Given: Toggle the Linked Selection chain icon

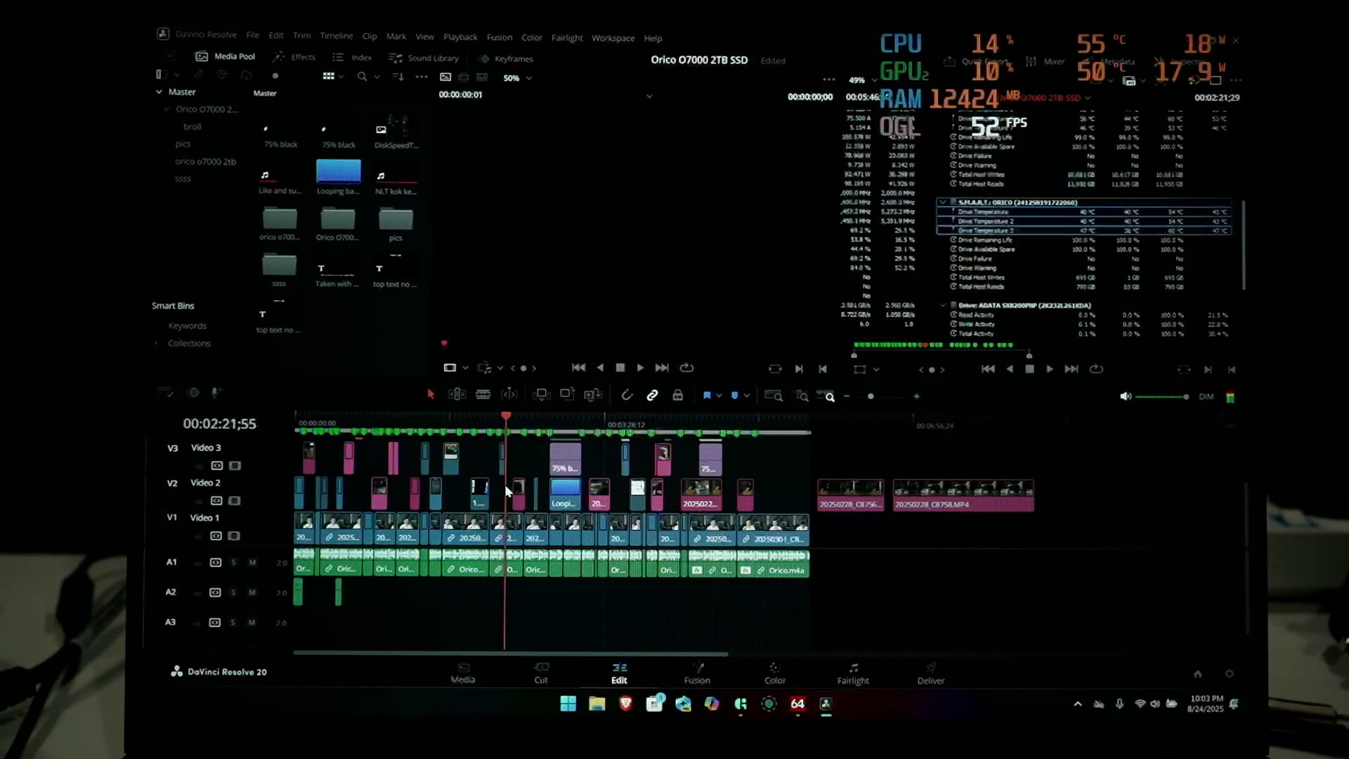Looking at the screenshot, I should coord(652,396).
